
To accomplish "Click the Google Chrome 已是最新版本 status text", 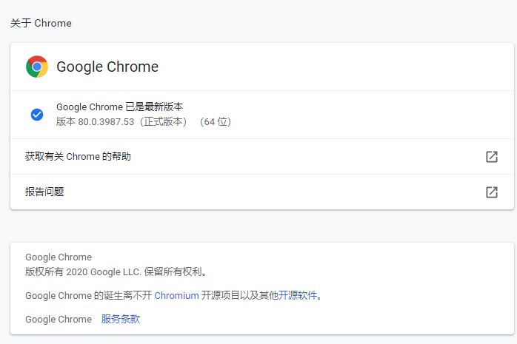I will (119, 107).
